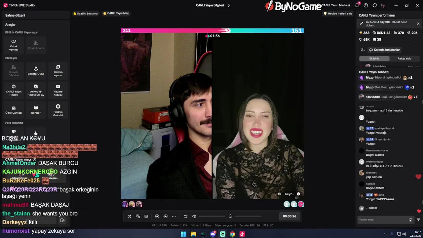Screen dimensions: 423x238
Task: Click the pink 'b' supporter avatar
Action: (x=301, y=204)
